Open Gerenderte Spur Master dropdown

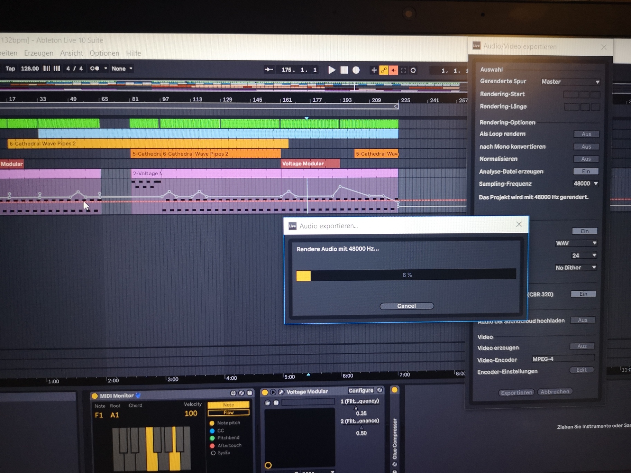[x=570, y=82]
